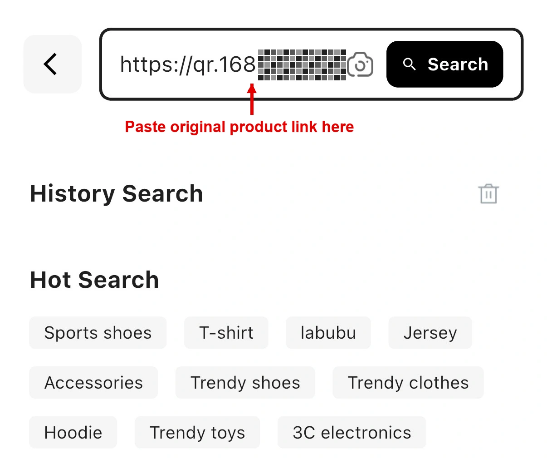Go back using the left arrow
547x459 pixels.
52,64
